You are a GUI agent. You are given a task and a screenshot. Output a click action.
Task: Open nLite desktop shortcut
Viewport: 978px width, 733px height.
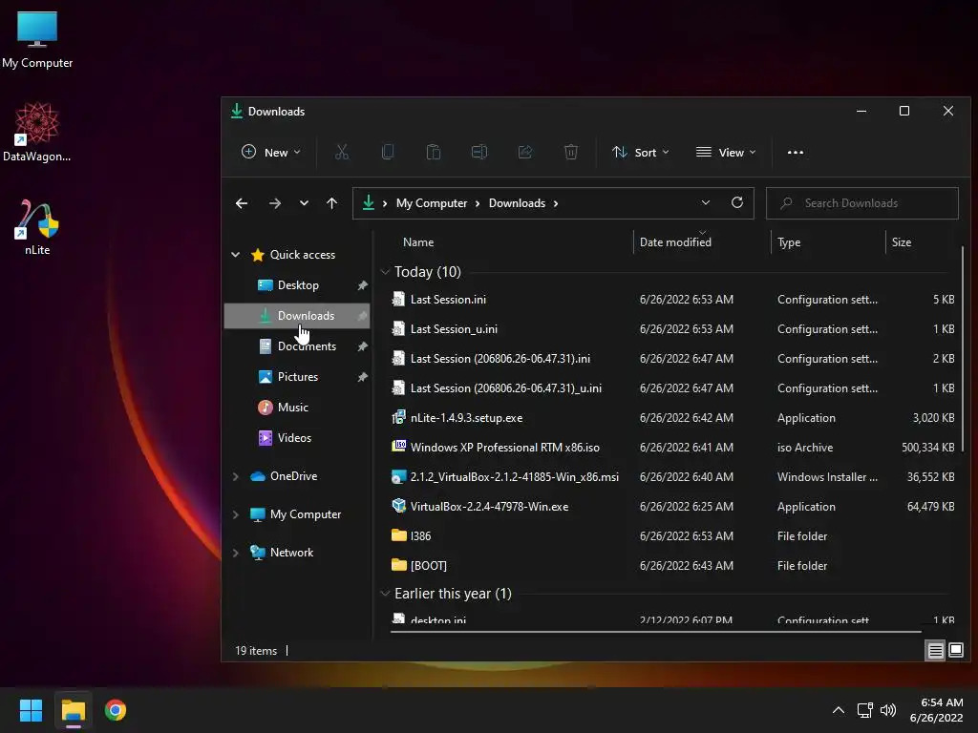(37, 227)
